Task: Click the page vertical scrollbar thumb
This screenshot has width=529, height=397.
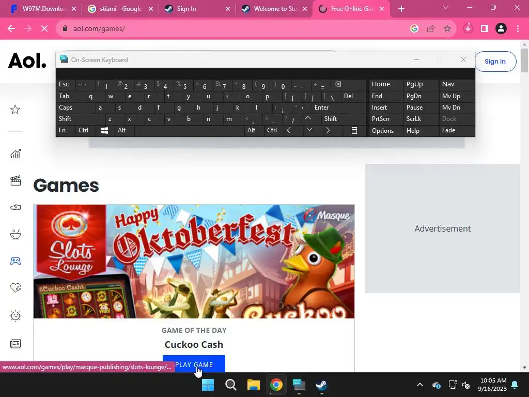Action: [524, 60]
